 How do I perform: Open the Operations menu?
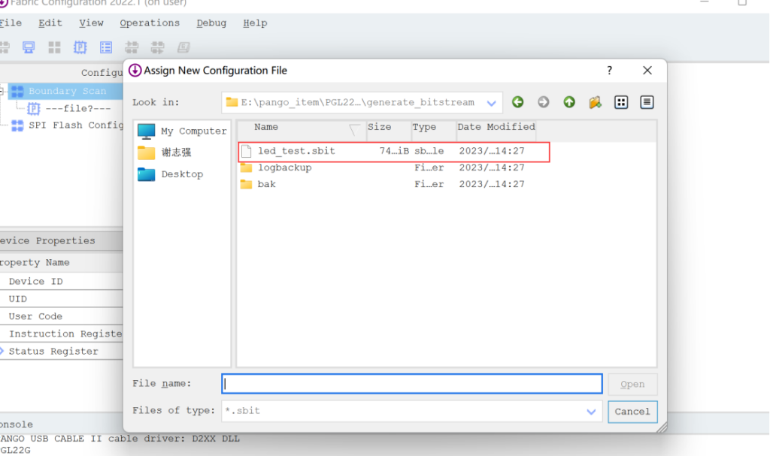[150, 23]
